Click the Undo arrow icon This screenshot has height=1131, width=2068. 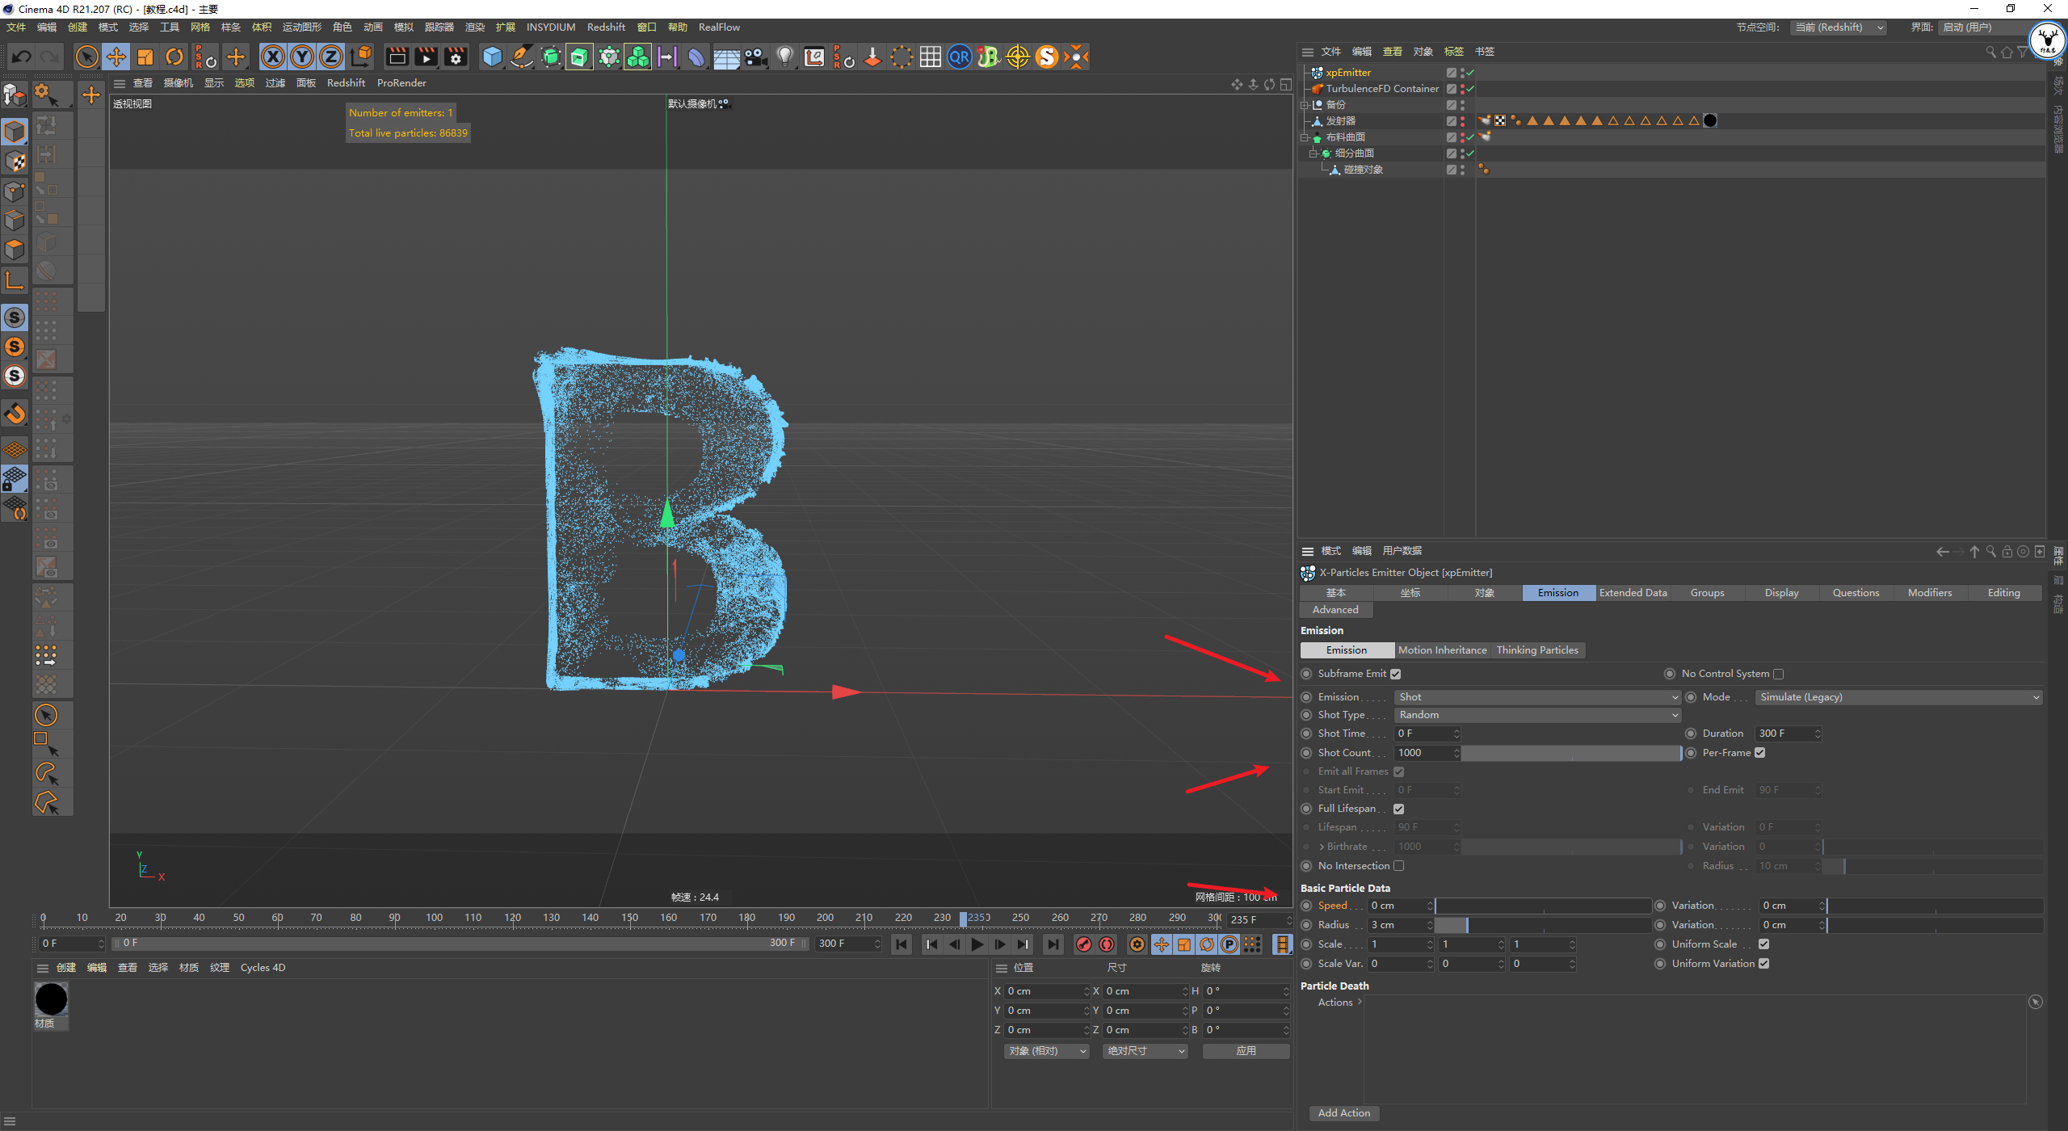coord(22,57)
